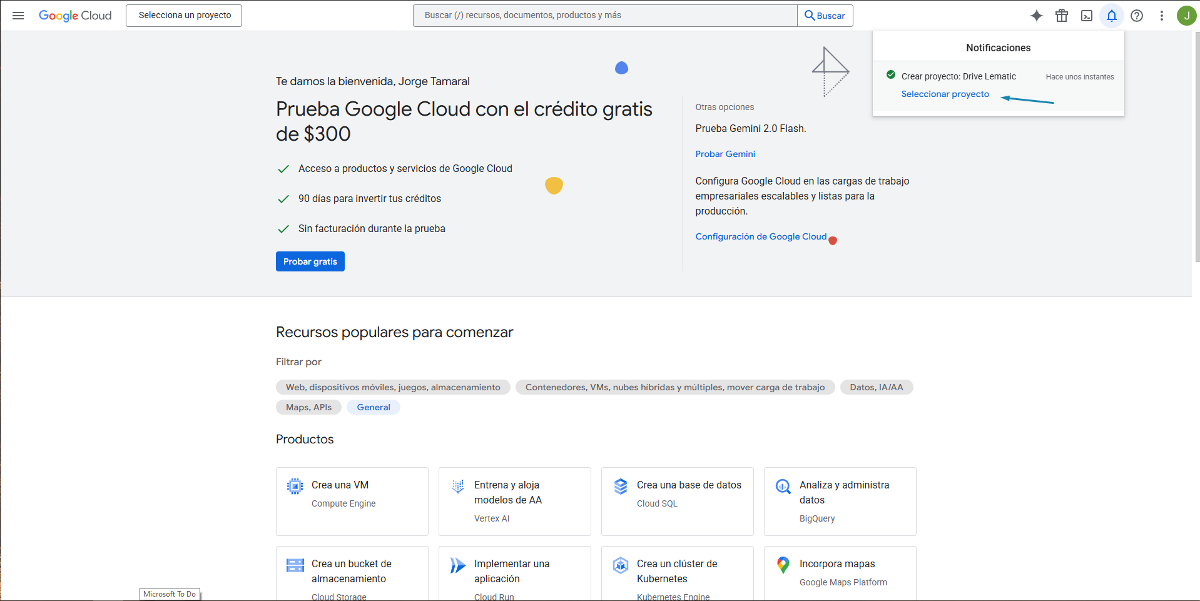The width and height of the screenshot is (1200, 601).
Task: Click the Google Cloud logo
Action: (75, 16)
